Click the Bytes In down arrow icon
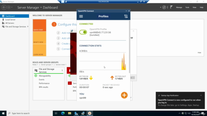The image size is (207, 116). tap(91, 78)
